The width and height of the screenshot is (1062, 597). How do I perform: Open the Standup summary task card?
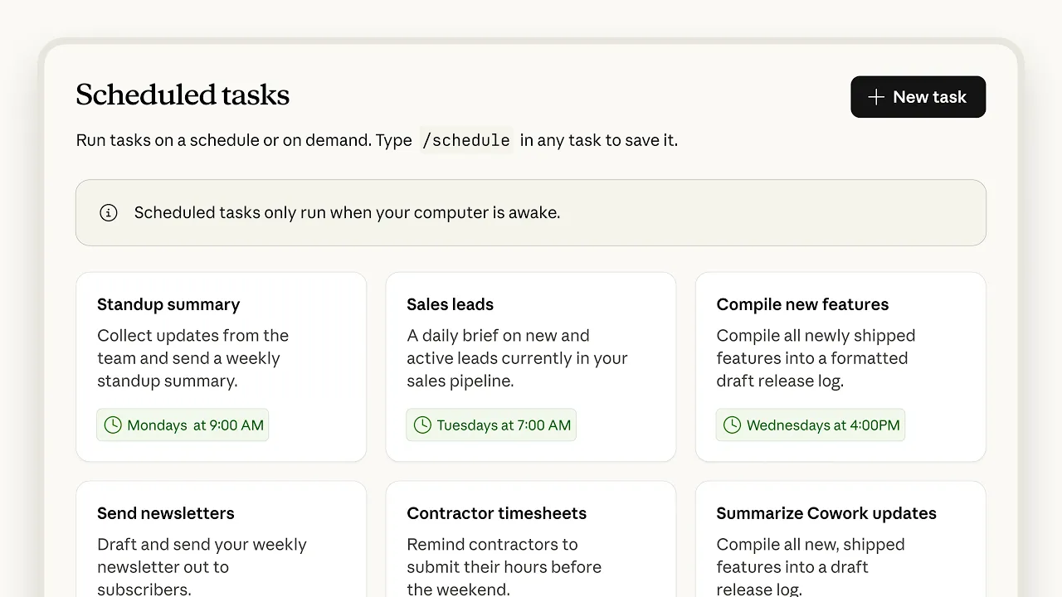tap(221, 366)
